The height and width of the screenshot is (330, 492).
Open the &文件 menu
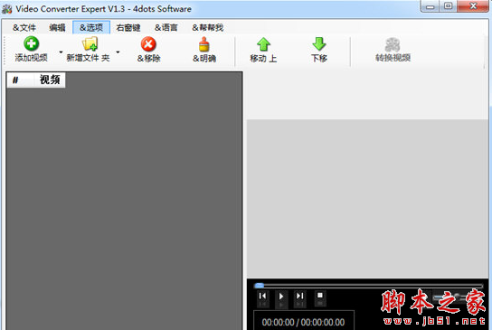tap(24, 28)
